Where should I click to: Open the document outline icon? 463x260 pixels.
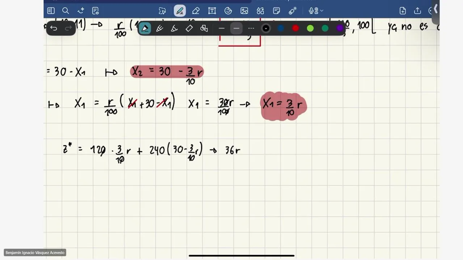(x=95, y=11)
